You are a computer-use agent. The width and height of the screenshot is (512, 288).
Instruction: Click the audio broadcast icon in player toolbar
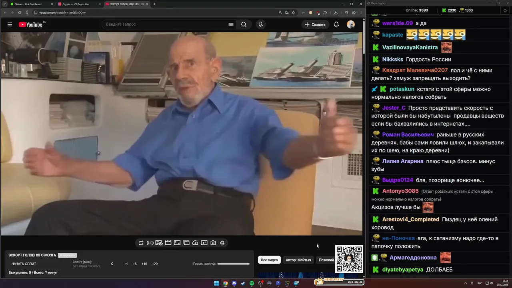pos(150,243)
